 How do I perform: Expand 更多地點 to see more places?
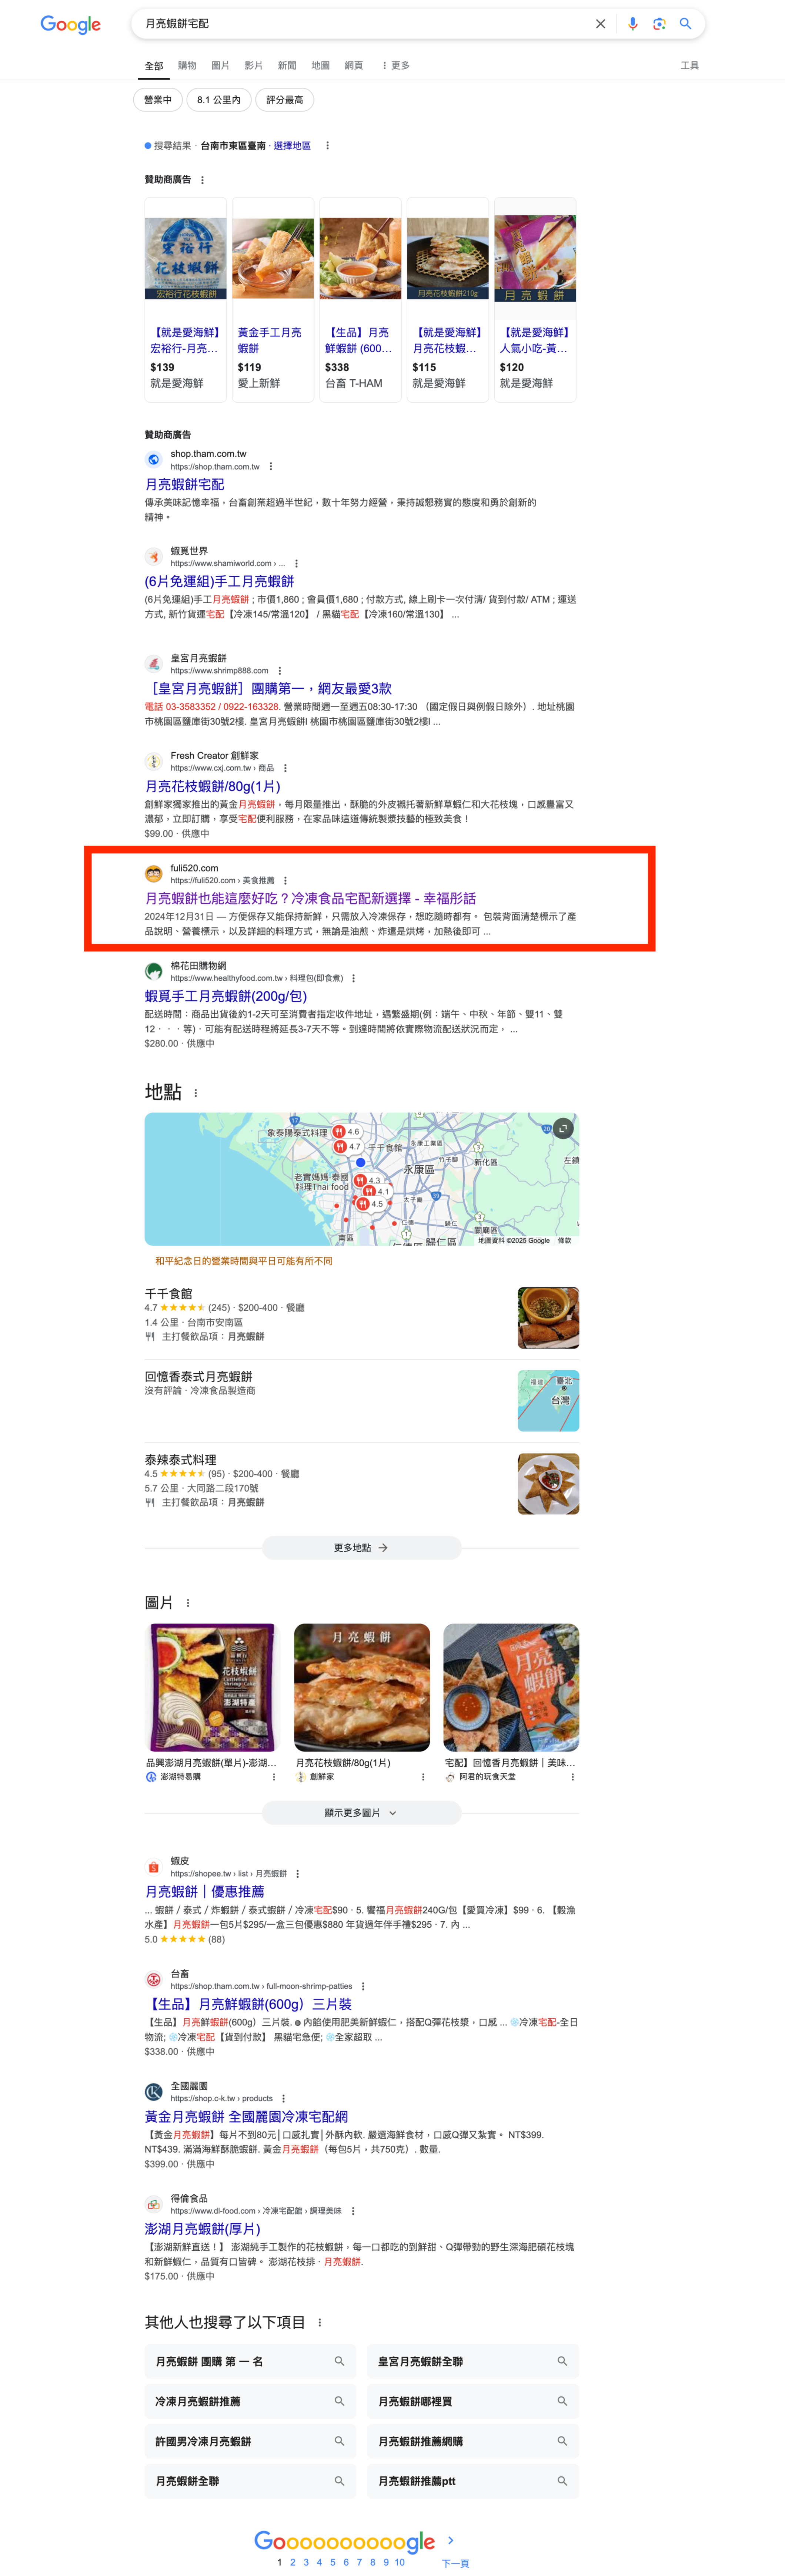pos(361,1547)
